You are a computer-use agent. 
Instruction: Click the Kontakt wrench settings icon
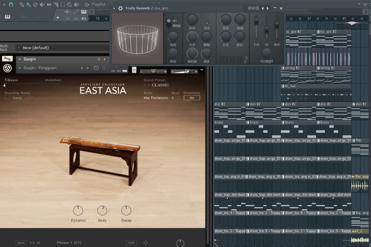tap(7, 59)
